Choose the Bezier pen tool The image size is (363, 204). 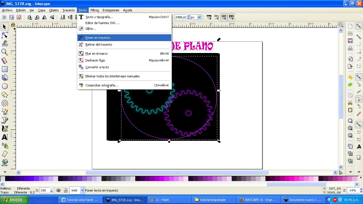[5, 120]
